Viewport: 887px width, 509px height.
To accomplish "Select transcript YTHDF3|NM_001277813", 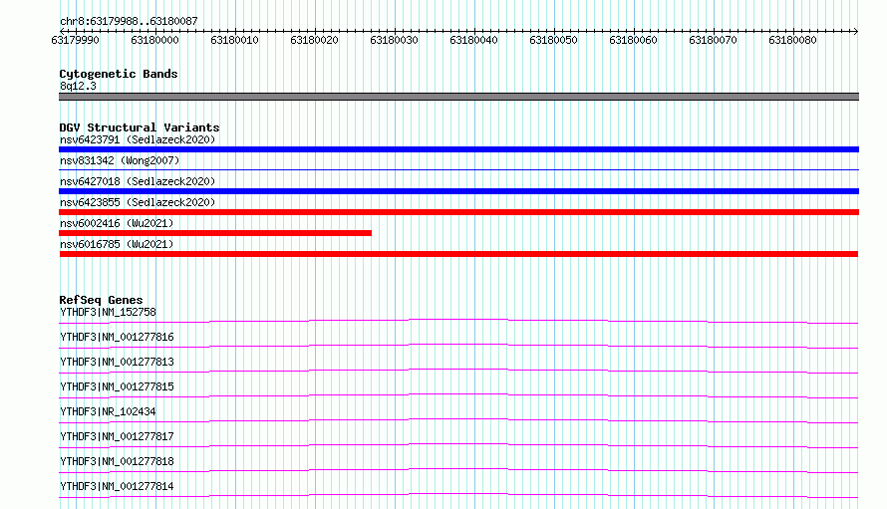I will click(x=117, y=362).
